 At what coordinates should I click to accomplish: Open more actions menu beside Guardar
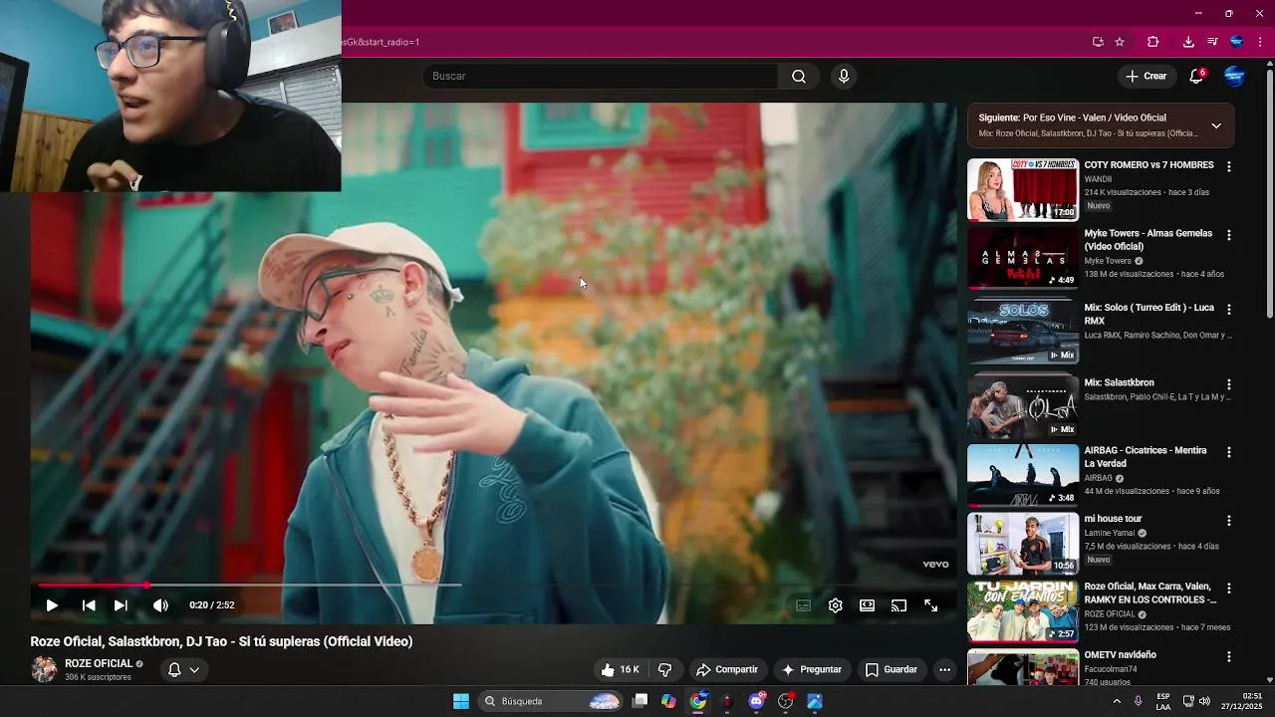point(944,670)
